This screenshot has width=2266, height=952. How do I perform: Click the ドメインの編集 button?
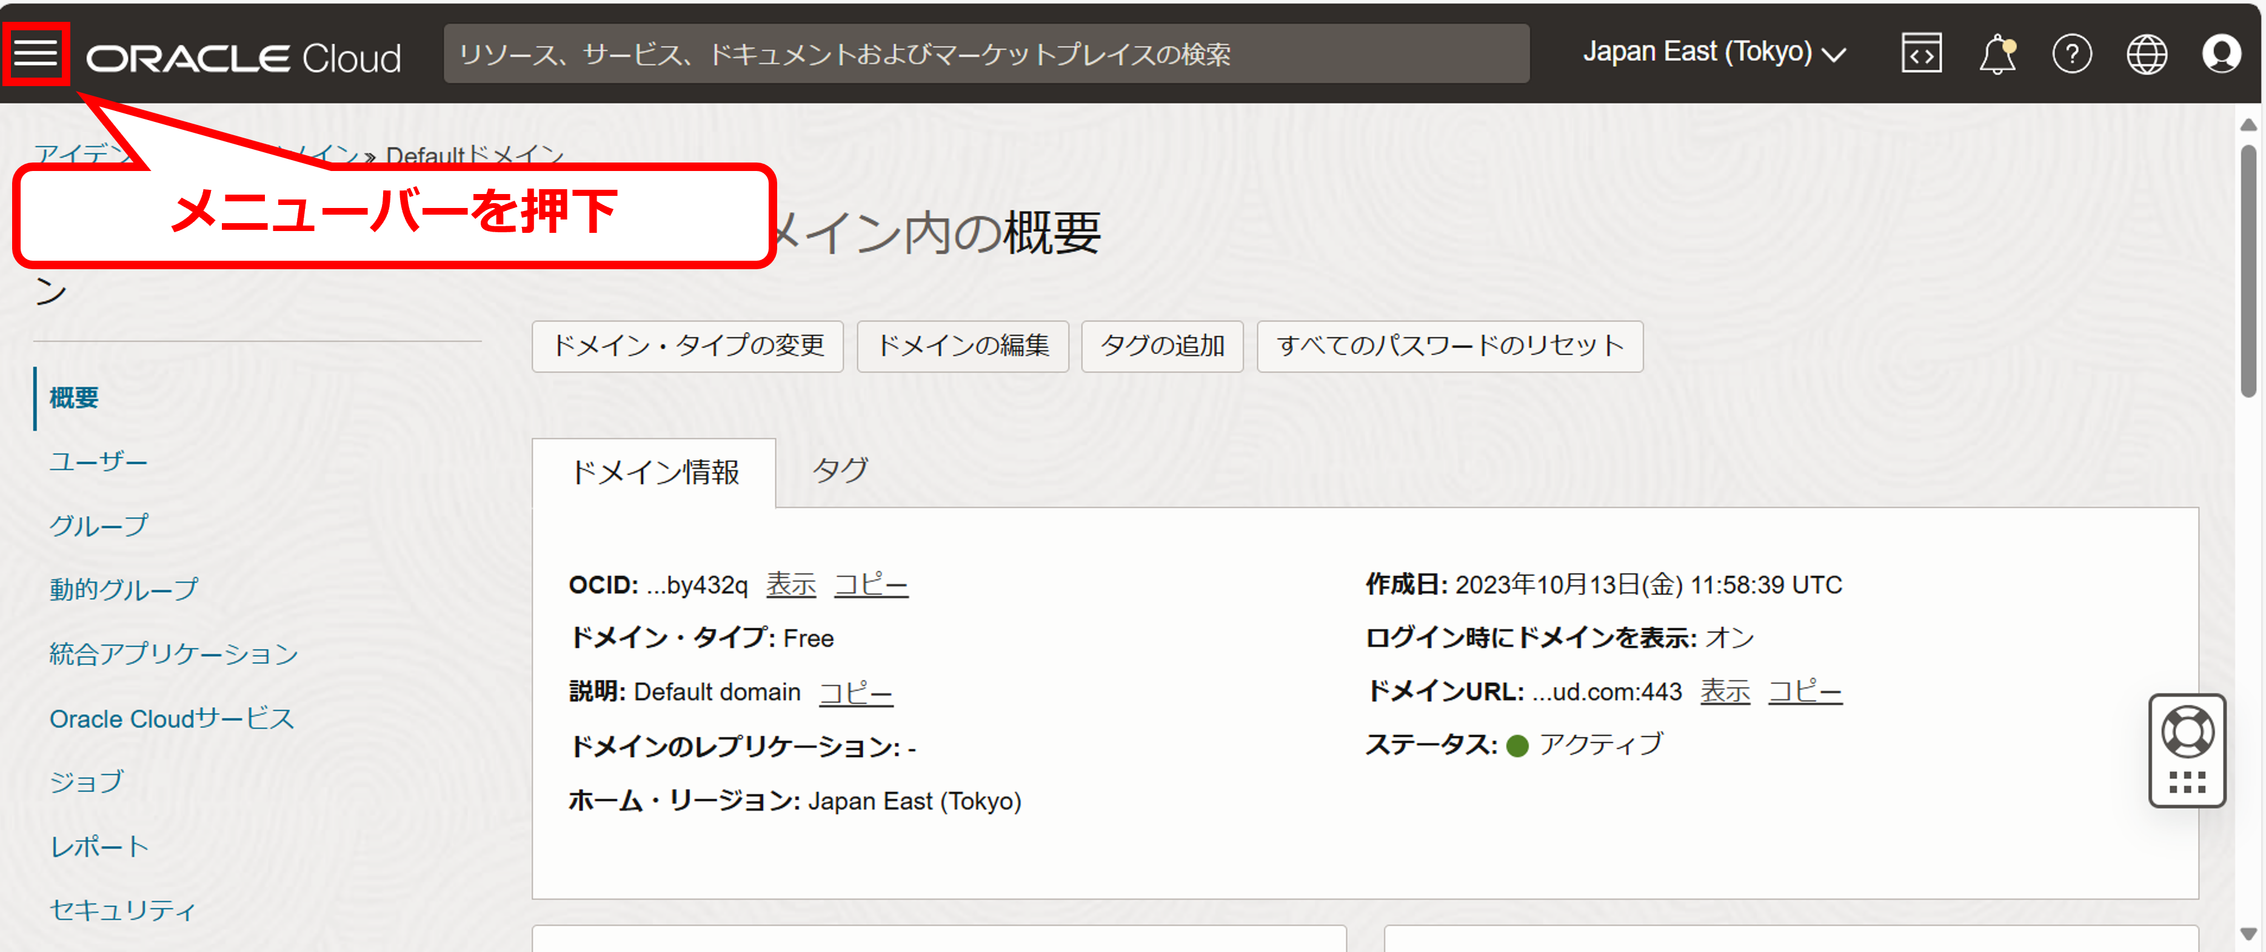point(962,346)
